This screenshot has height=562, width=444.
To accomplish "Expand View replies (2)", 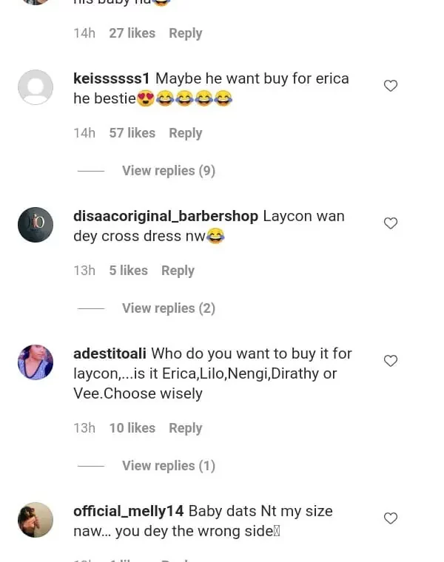I will click(168, 308).
